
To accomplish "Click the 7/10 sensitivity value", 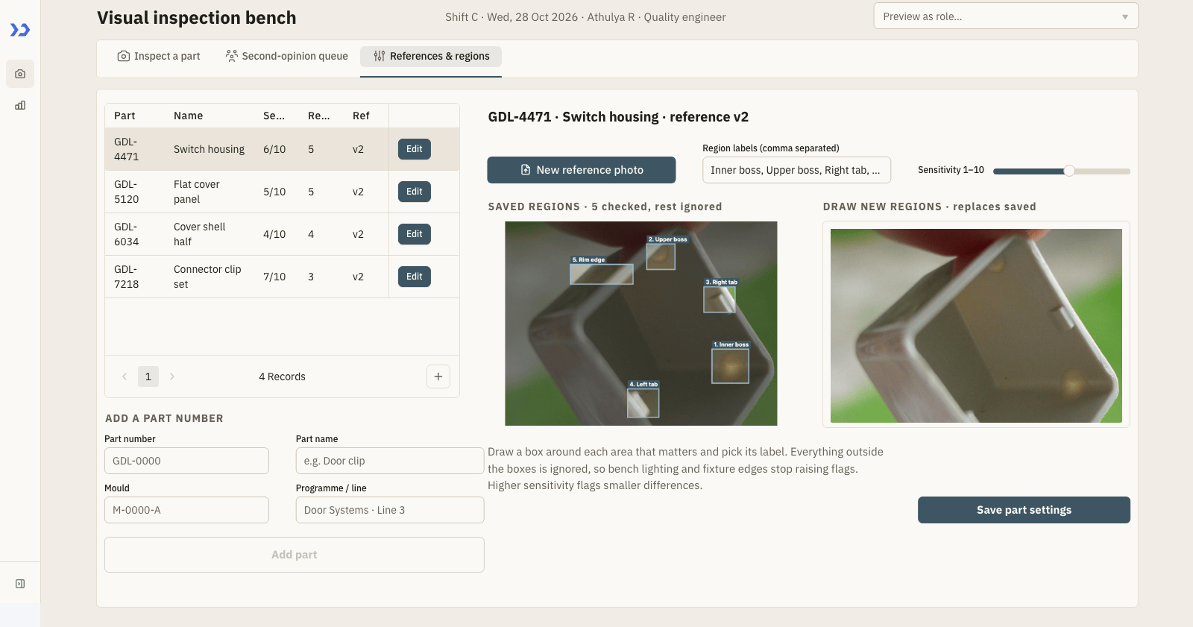I will coord(274,277).
